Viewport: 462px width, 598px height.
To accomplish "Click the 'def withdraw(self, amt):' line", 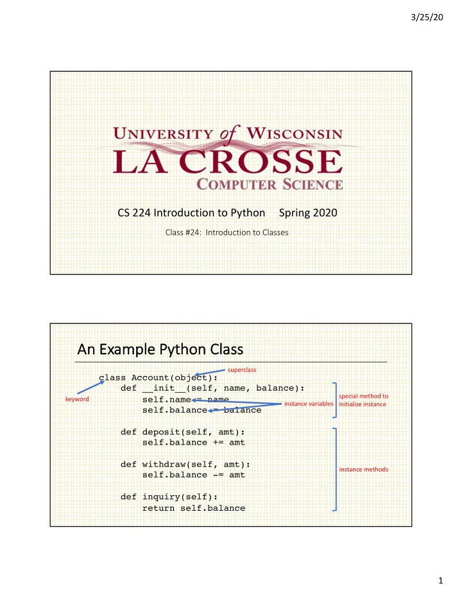I will pyautogui.click(x=185, y=465).
